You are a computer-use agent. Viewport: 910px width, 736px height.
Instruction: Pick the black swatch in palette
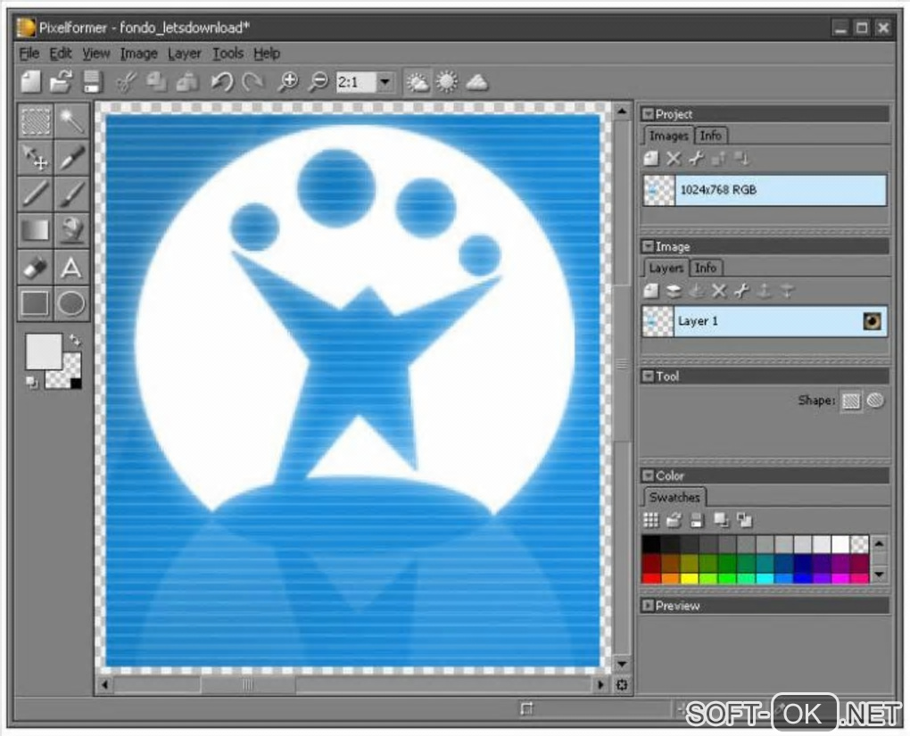651,544
